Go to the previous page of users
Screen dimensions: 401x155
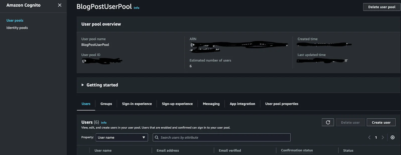[x=369, y=137]
